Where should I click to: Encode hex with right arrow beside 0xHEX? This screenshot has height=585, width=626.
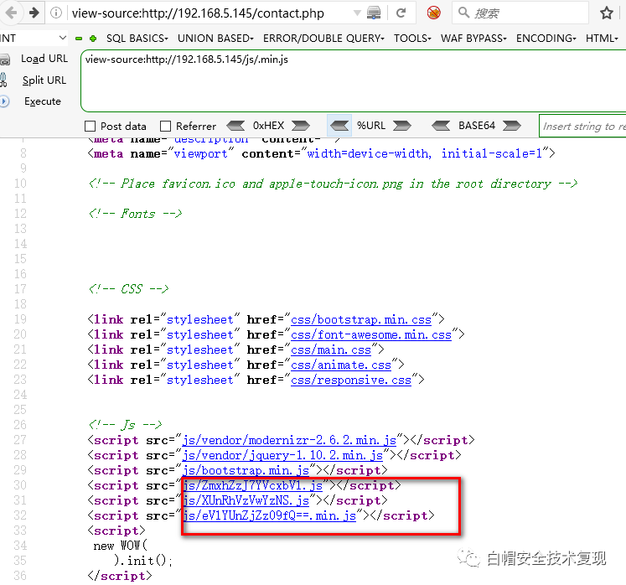point(301,126)
